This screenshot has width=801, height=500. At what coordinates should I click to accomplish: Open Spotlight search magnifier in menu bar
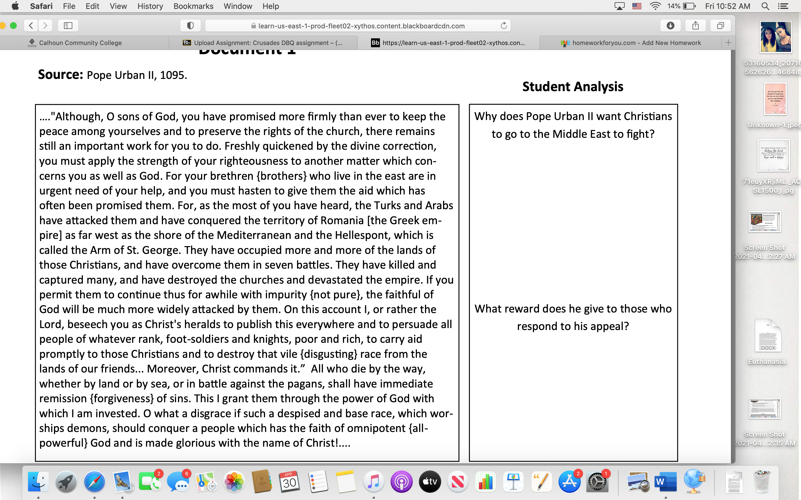click(x=765, y=6)
